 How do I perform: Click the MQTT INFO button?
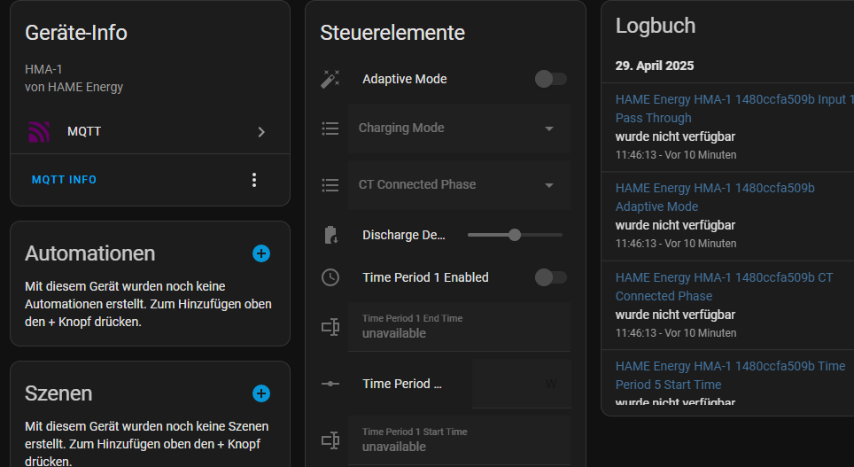pos(65,180)
